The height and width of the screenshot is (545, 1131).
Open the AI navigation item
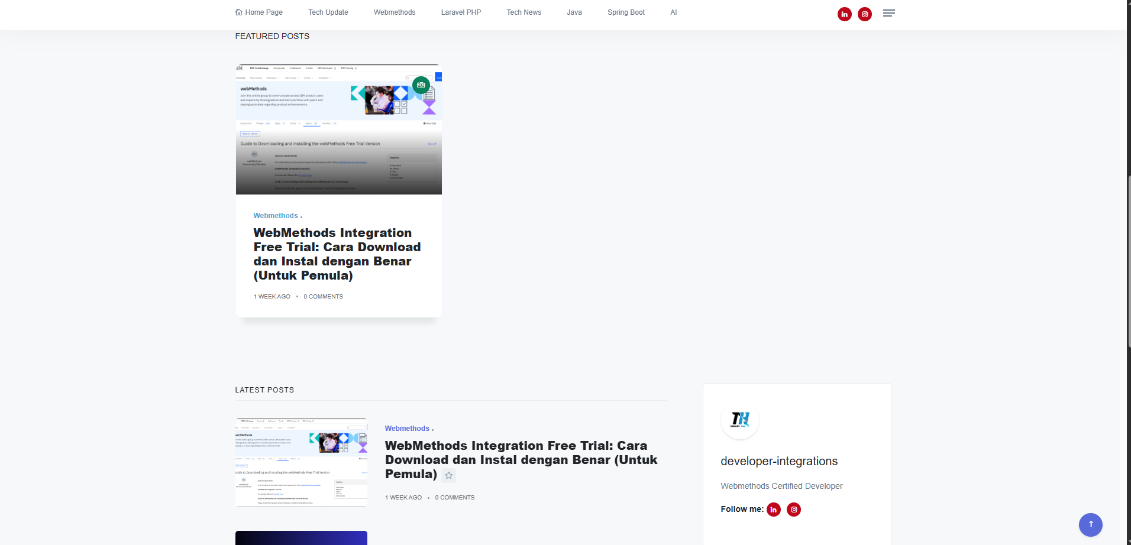pos(673,12)
